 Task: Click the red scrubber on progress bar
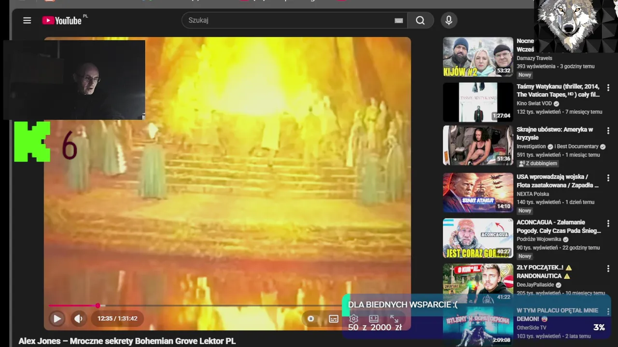tap(98, 306)
